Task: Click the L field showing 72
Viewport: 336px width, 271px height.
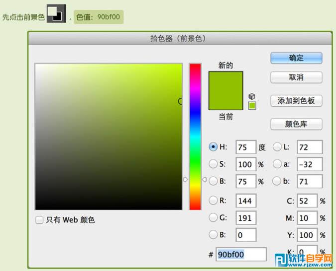Action: point(310,147)
